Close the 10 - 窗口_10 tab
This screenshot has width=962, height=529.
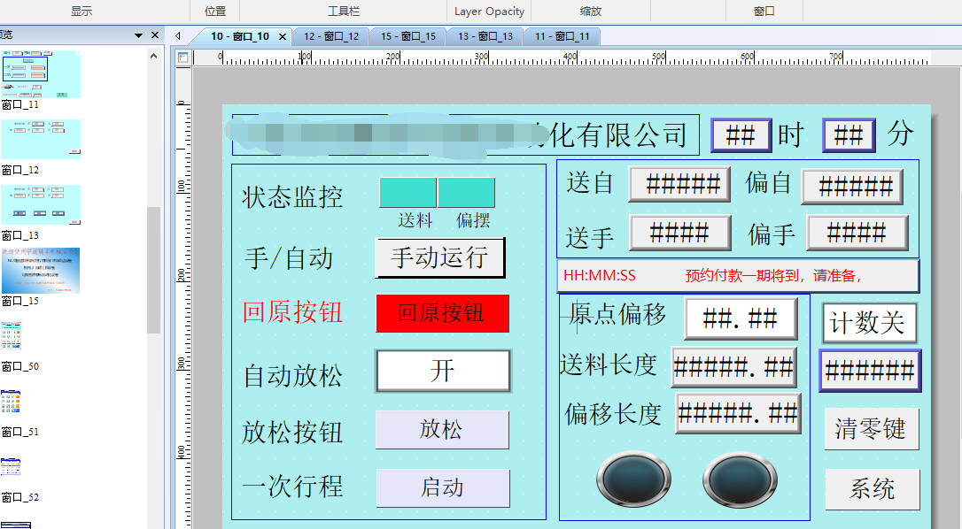click(283, 36)
